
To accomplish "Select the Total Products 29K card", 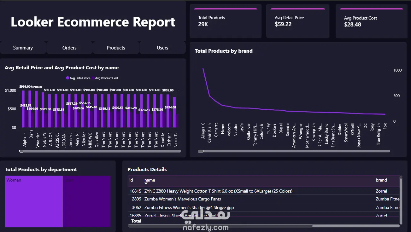I will click(x=226, y=21).
